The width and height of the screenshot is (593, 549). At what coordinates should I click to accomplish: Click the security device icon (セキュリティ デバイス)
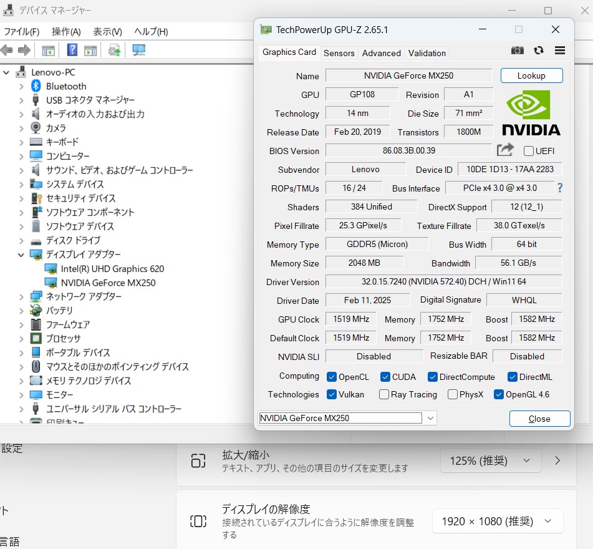pyautogui.click(x=36, y=198)
